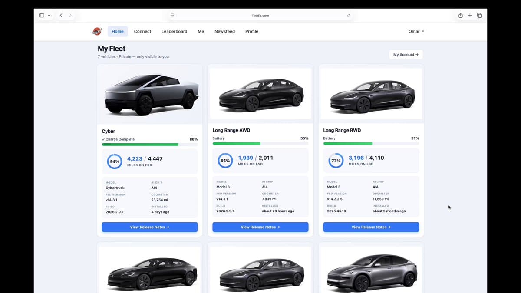
Task: Click the 3,196 miles on FSD value
Action: point(356,158)
